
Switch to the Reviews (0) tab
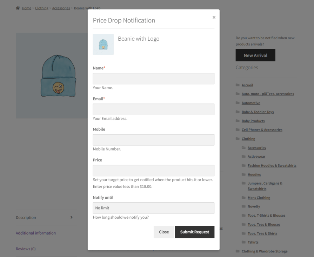[26, 249]
